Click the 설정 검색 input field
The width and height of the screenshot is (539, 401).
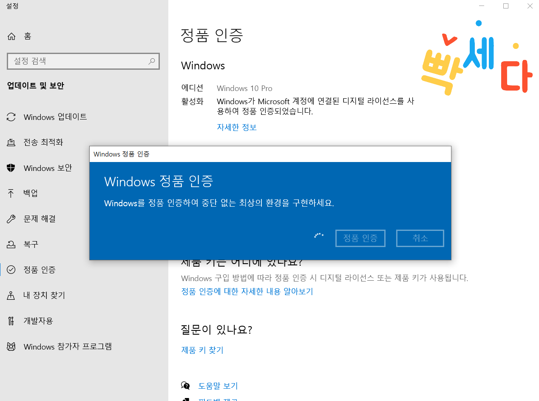[83, 61]
